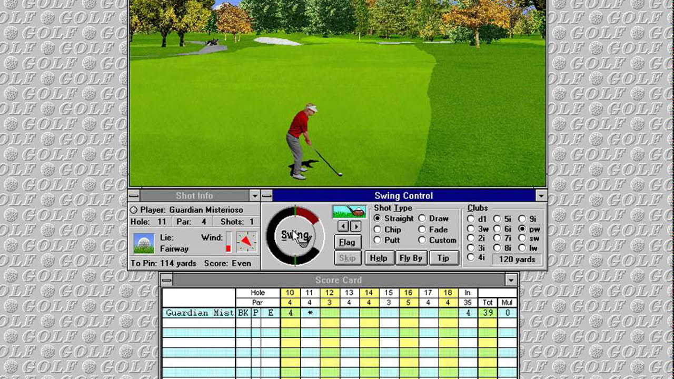The width and height of the screenshot is (674, 379).
Task: Select the Straight shot type
Action: pos(393,218)
